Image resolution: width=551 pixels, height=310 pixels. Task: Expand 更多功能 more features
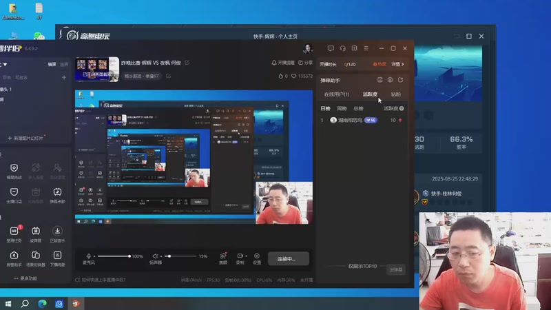(x=25, y=278)
